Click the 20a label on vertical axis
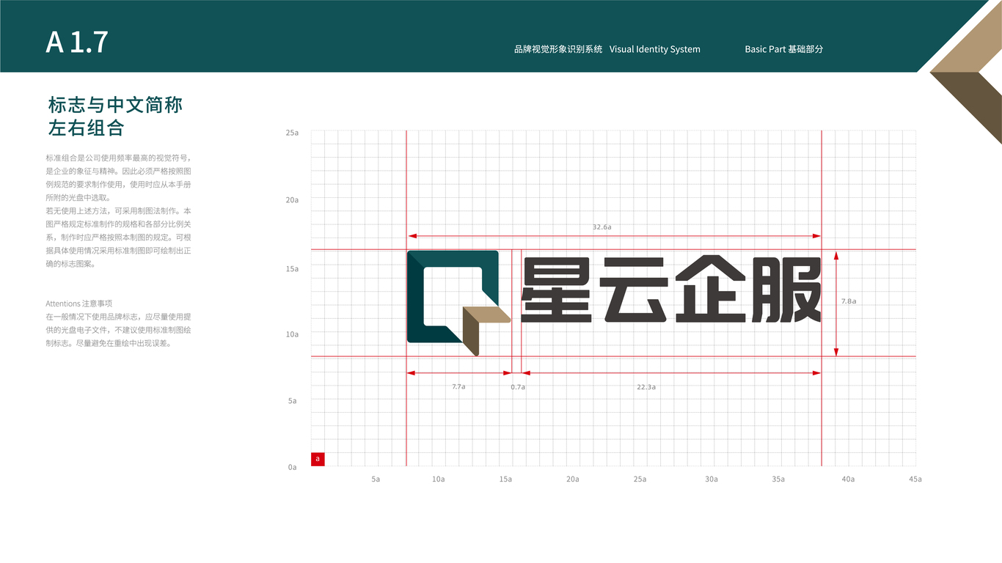 point(292,200)
